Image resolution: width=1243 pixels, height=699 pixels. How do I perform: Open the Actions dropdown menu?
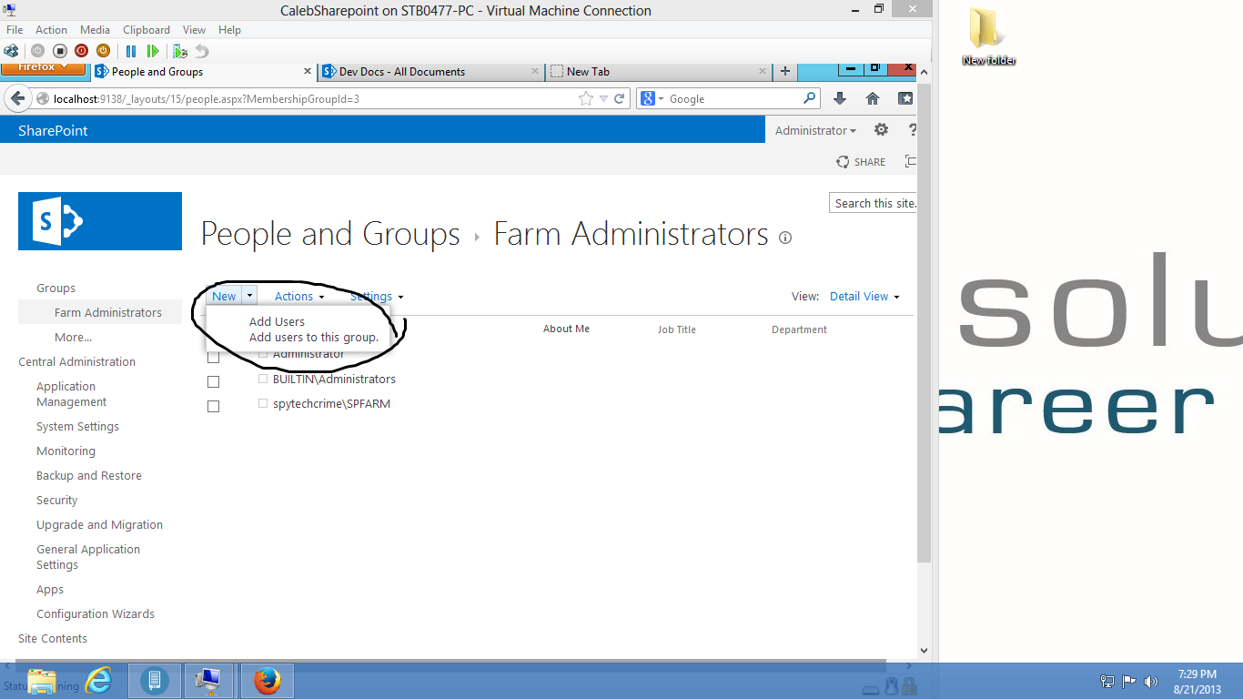pyautogui.click(x=299, y=296)
